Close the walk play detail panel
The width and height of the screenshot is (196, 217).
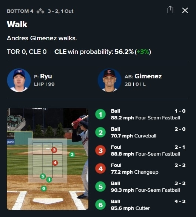(185, 11)
